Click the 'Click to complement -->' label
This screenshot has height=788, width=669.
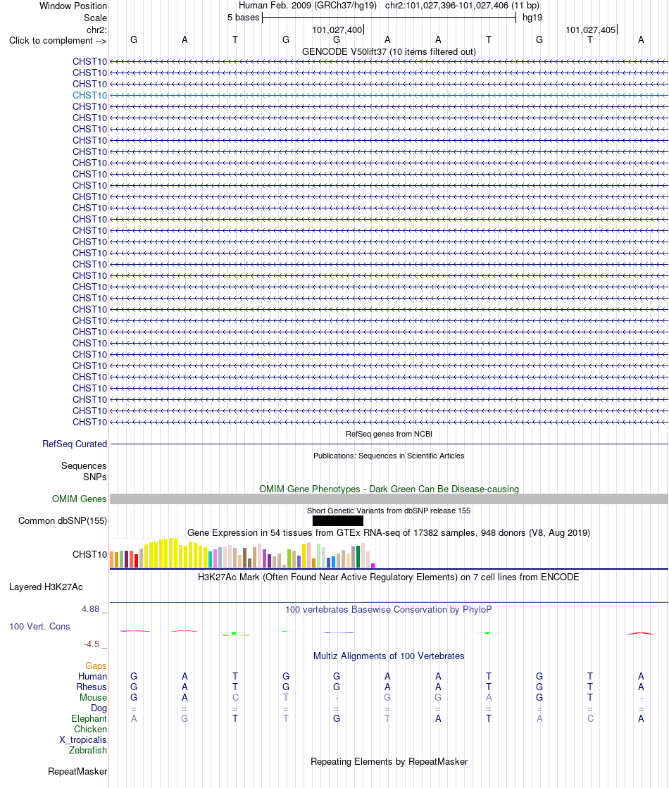58,41
